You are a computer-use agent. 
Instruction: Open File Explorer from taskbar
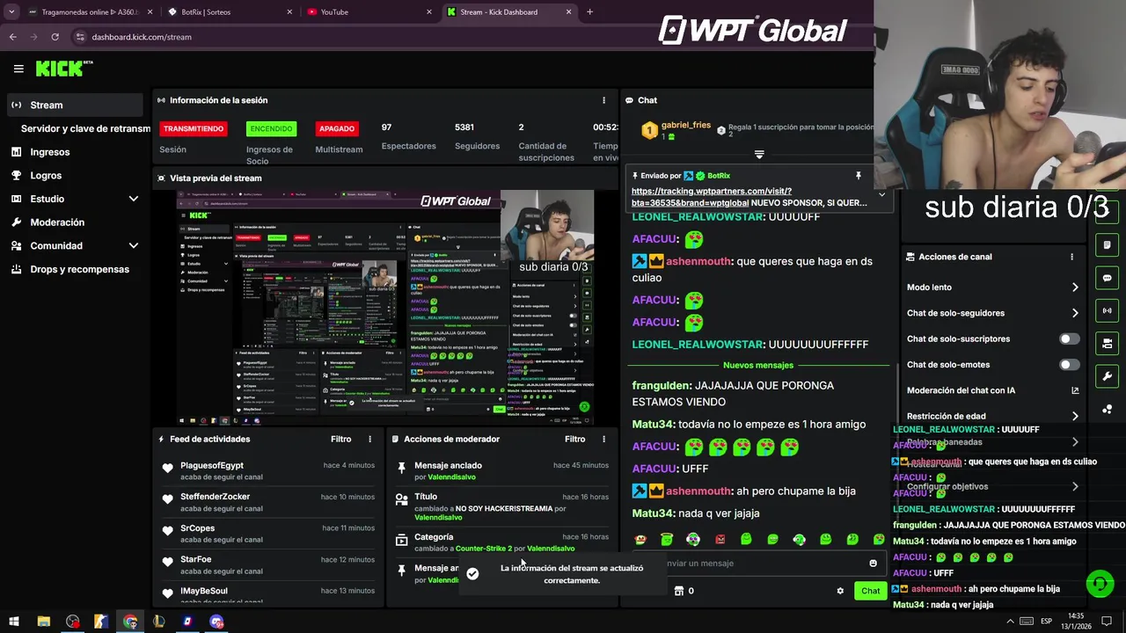[43, 622]
